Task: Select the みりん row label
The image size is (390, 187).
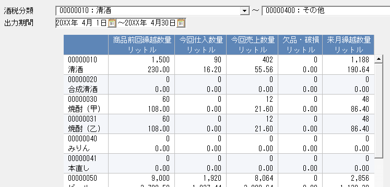Action: point(79,149)
